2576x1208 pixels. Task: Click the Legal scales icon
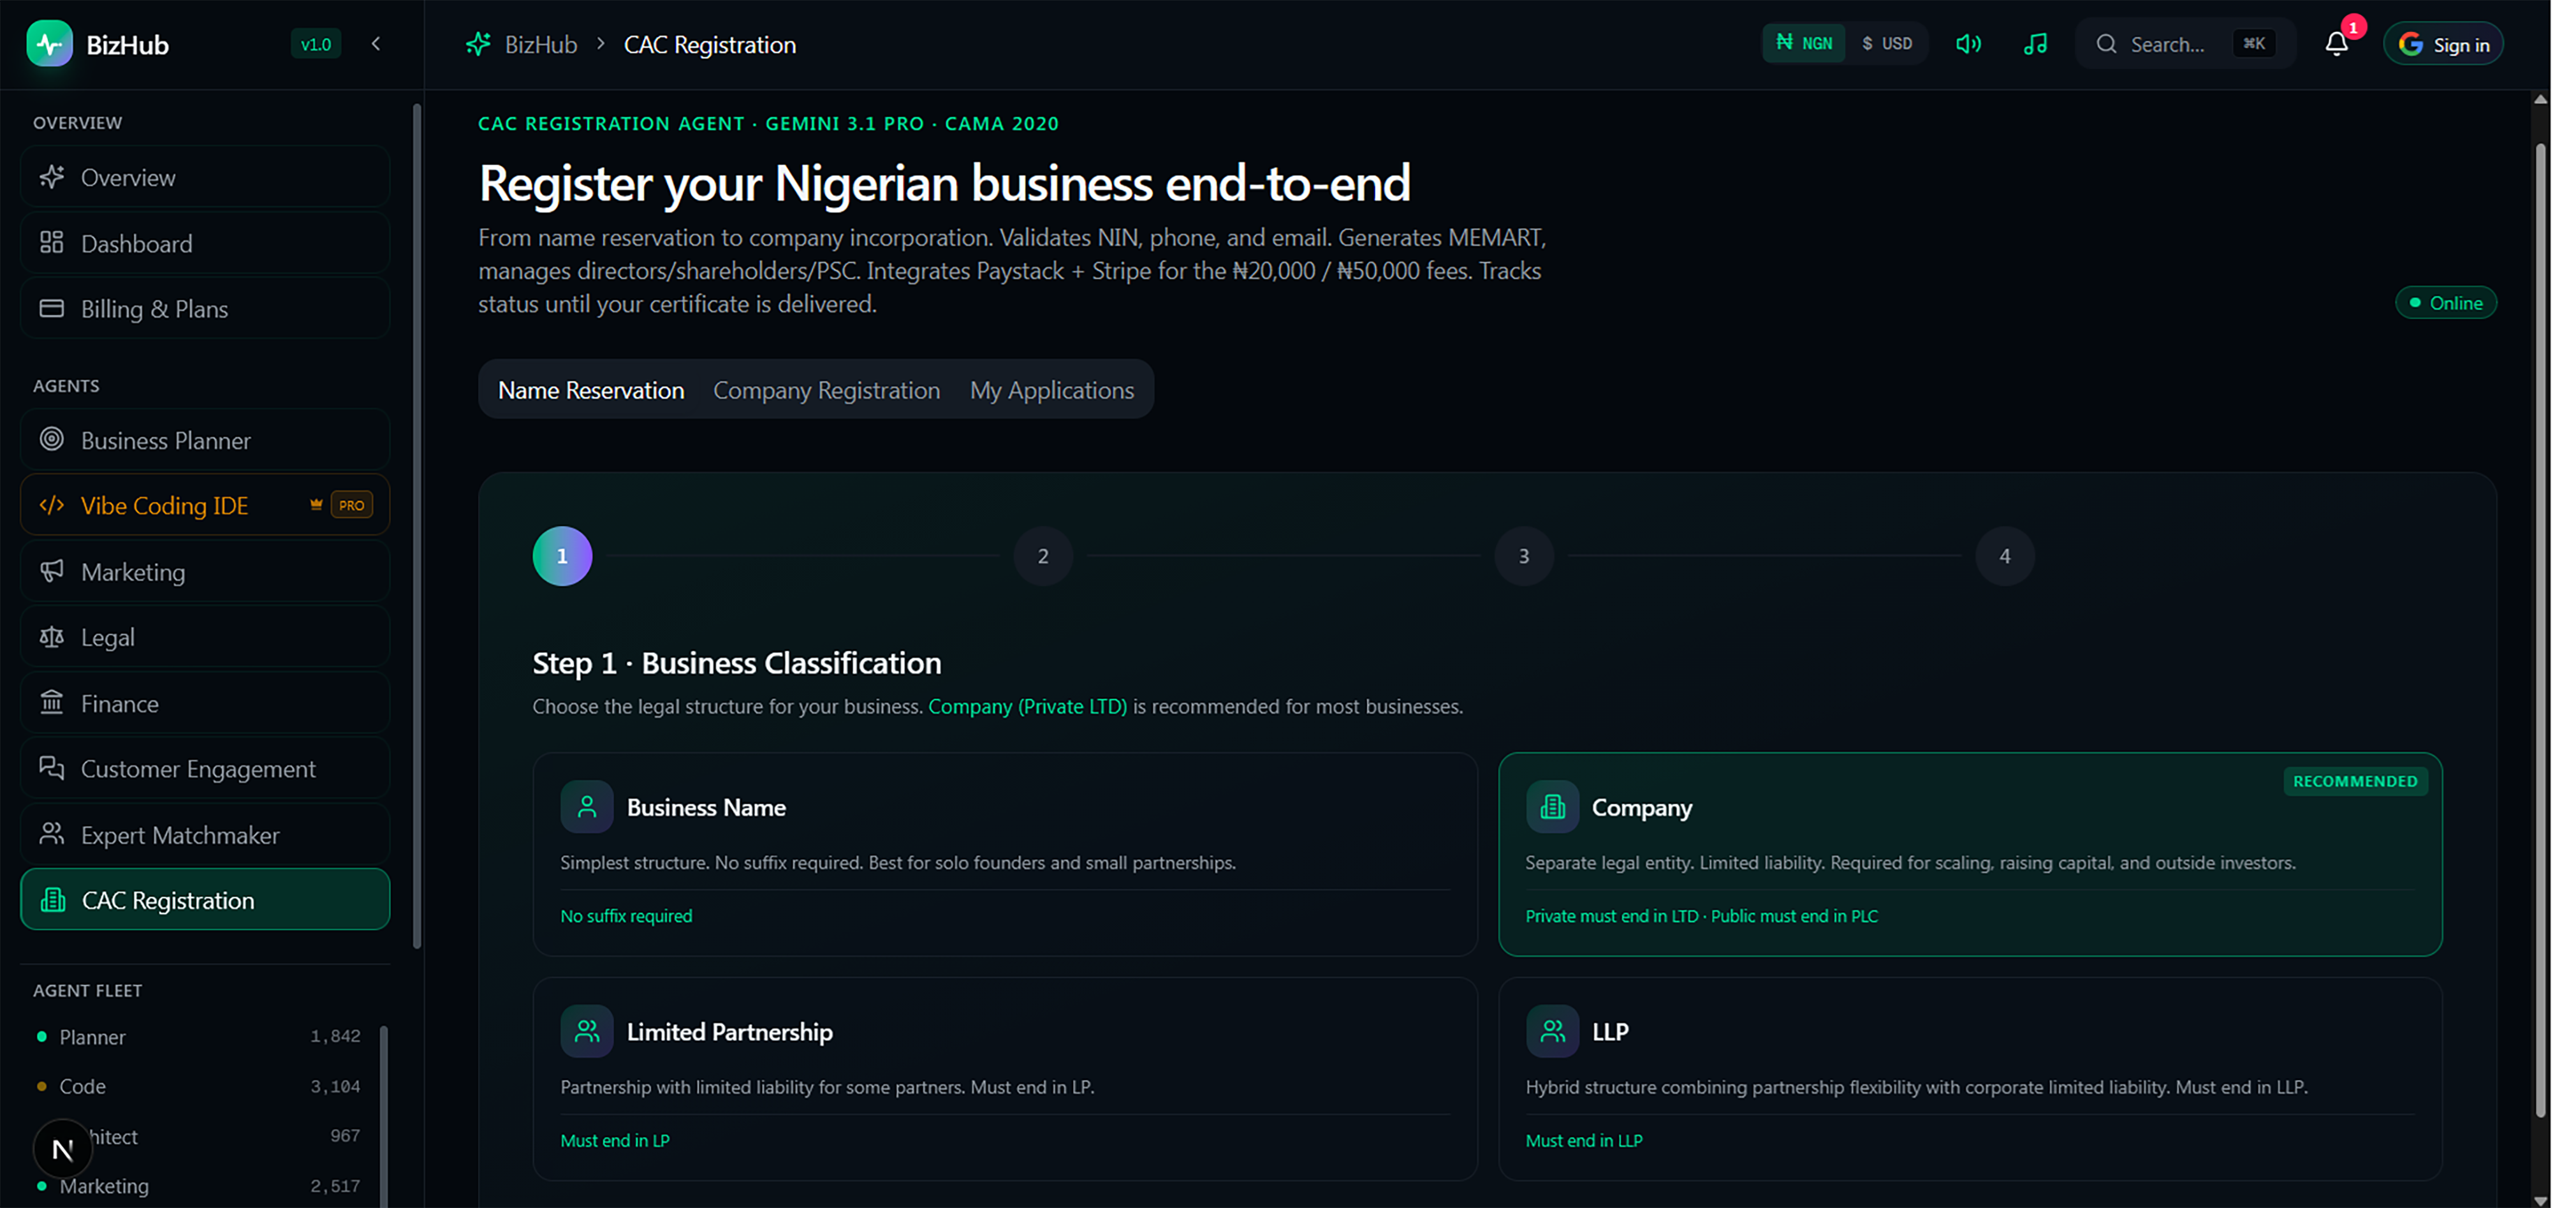52,637
